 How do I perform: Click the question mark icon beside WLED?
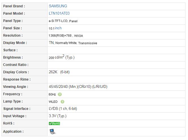(x=62, y=102)
